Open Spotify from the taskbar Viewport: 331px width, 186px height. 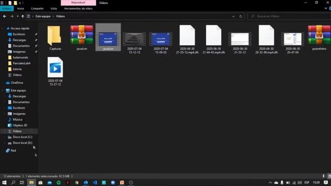pyautogui.click(x=58, y=182)
